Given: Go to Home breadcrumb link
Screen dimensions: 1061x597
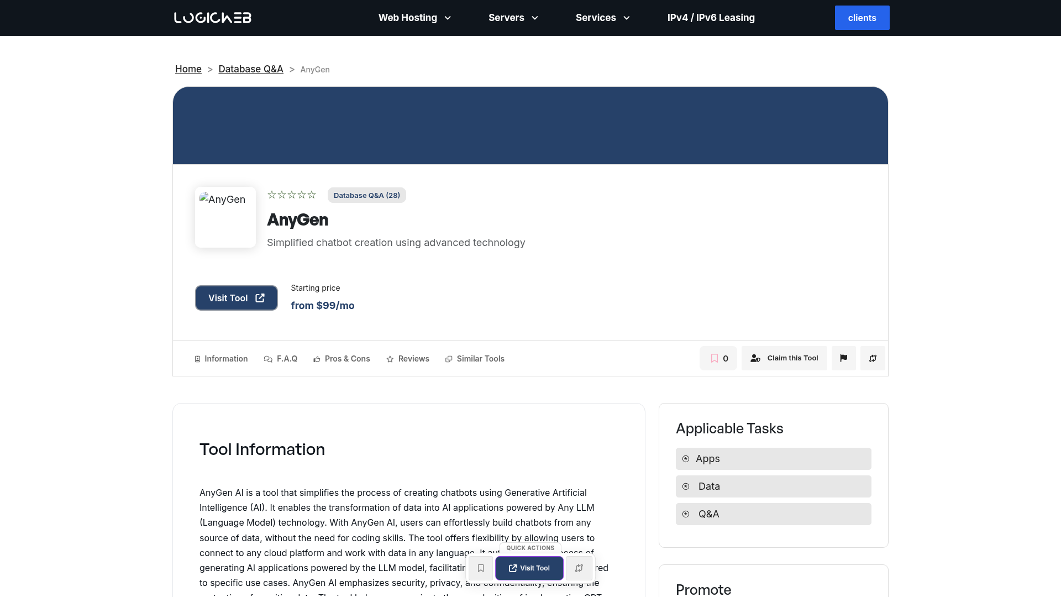Looking at the screenshot, I should [188, 69].
